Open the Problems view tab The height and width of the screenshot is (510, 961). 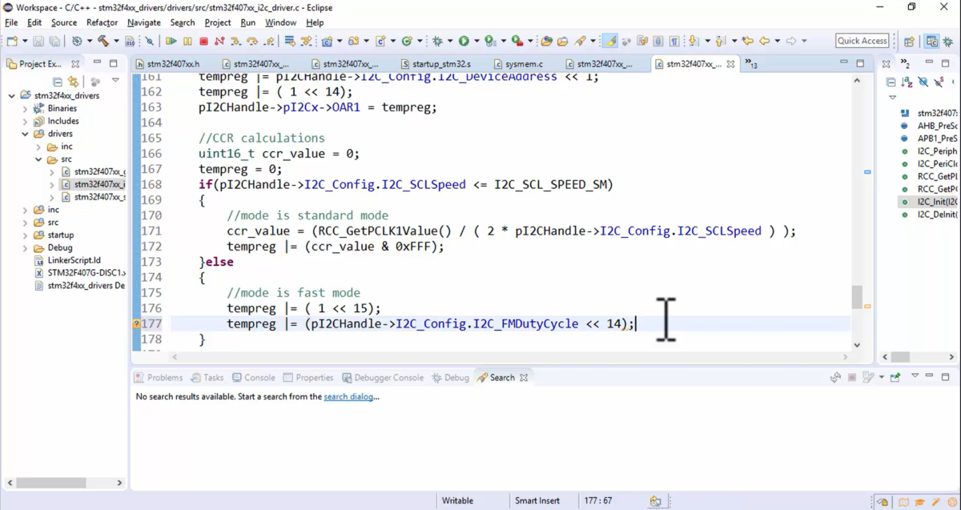coord(159,377)
